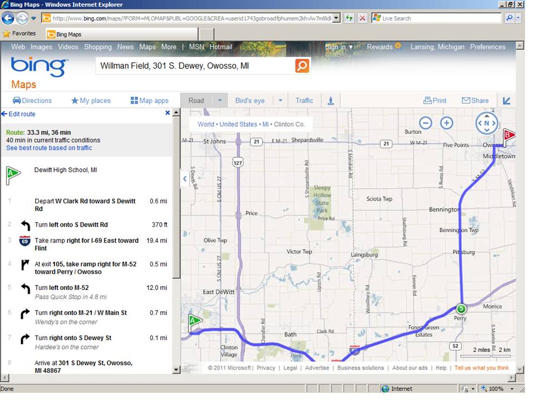Click the Lansing, Michigan location link

pos(437,47)
